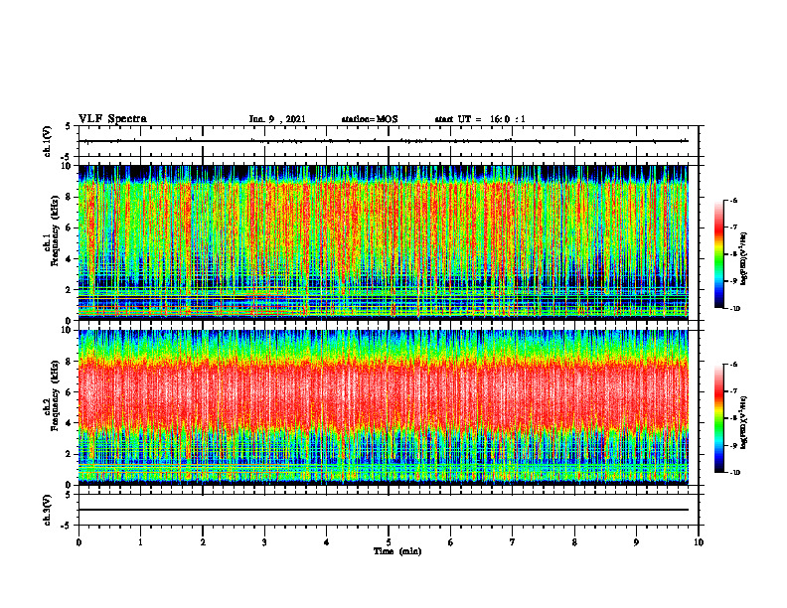Click the "ch.3(V)" waveform axis label
The height and width of the screenshot is (608, 787).
pos(48,510)
